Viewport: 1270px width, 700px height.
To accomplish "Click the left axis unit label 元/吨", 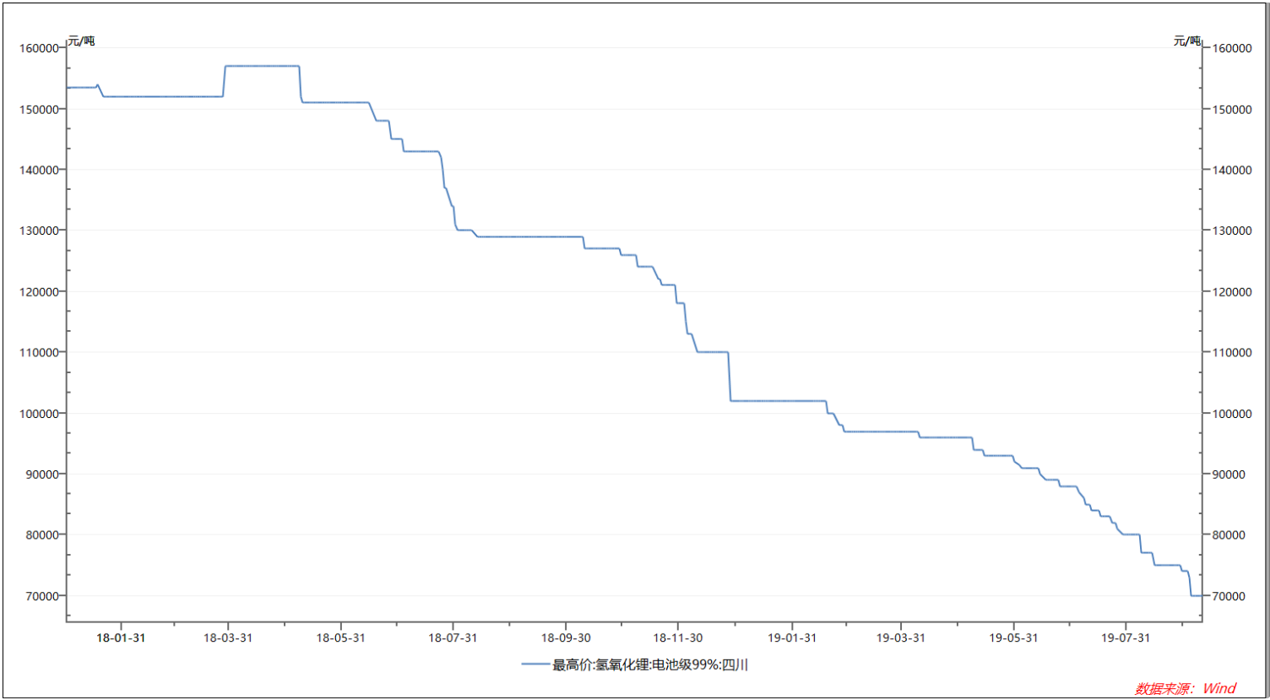I will pyautogui.click(x=81, y=41).
